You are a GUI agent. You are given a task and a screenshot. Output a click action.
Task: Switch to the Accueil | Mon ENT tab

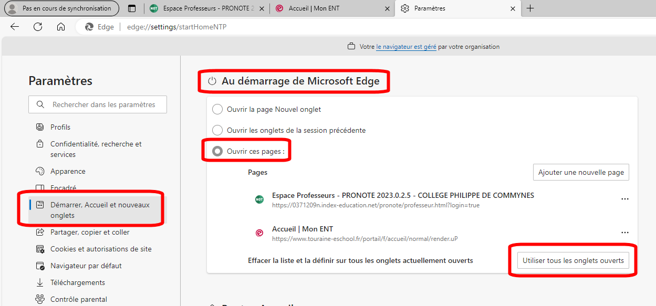tap(332, 8)
